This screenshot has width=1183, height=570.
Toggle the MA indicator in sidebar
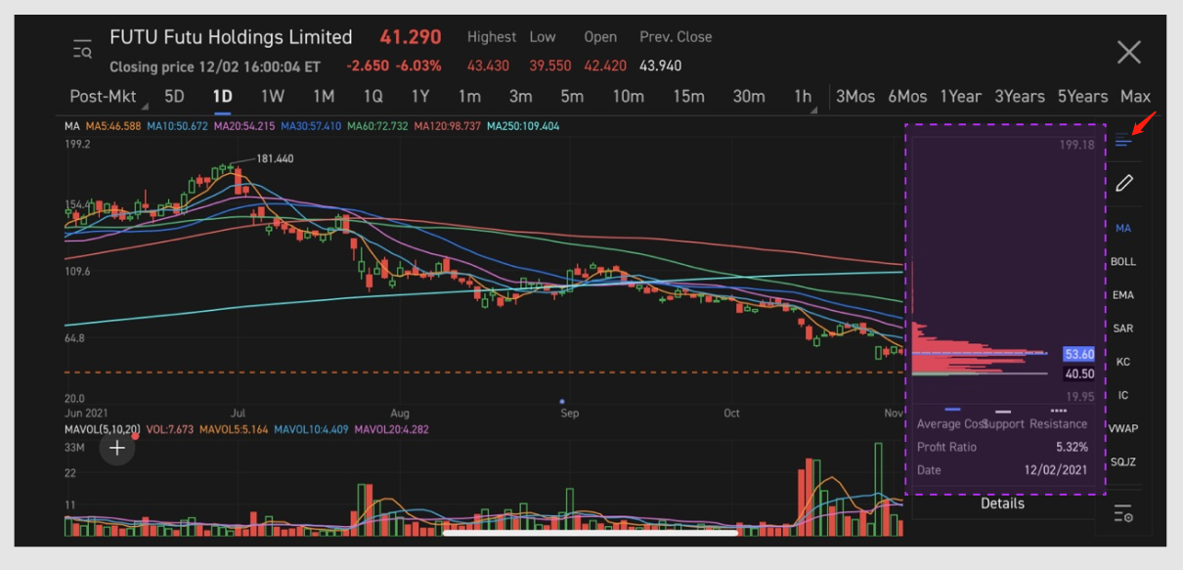click(x=1123, y=228)
